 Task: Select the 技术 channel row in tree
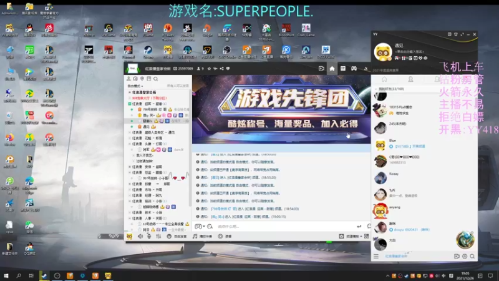click(158, 213)
